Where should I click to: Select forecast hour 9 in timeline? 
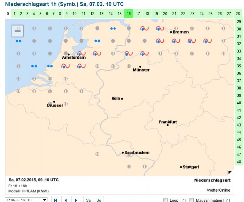(x=66, y=14)
